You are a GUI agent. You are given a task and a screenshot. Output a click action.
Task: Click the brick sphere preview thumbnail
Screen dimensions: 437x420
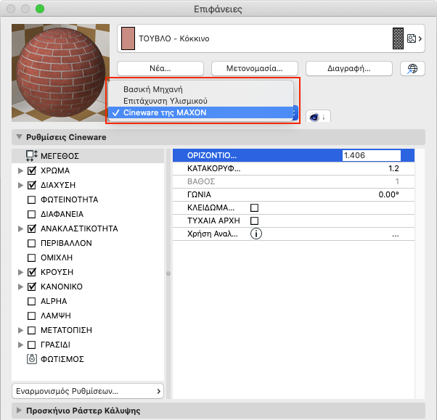60,73
